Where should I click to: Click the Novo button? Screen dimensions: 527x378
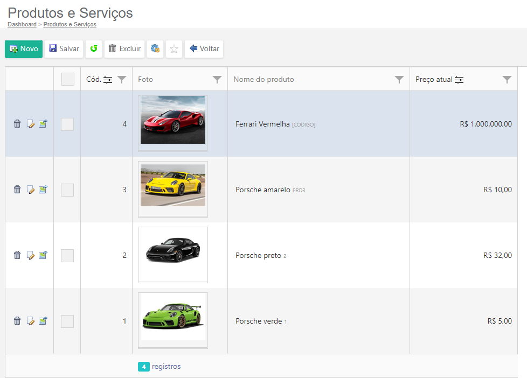[24, 49]
